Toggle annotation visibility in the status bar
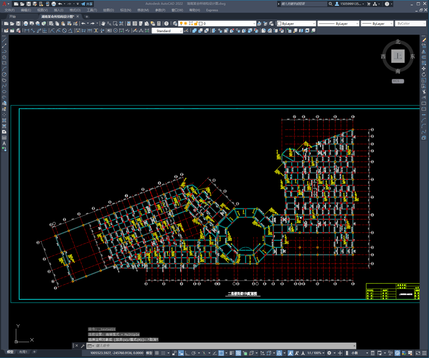 290,353
